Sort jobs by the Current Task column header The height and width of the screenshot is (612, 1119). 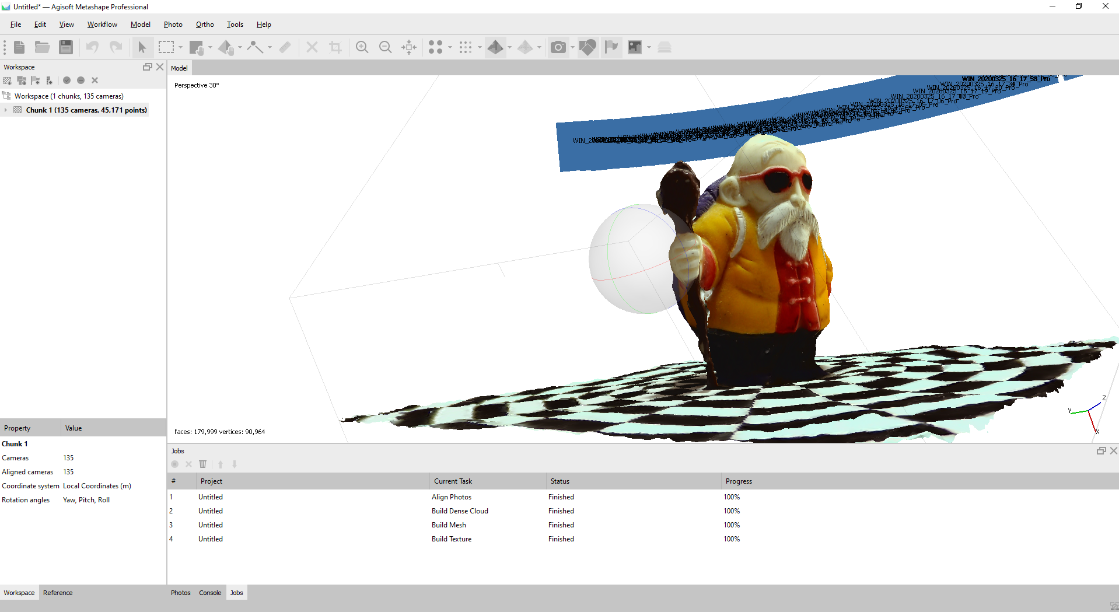pyautogui.click(x=488, y=481)
